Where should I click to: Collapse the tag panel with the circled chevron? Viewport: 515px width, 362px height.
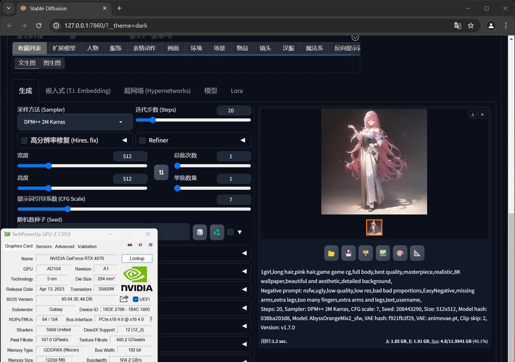pyautogui.click(x=355, y=37)
